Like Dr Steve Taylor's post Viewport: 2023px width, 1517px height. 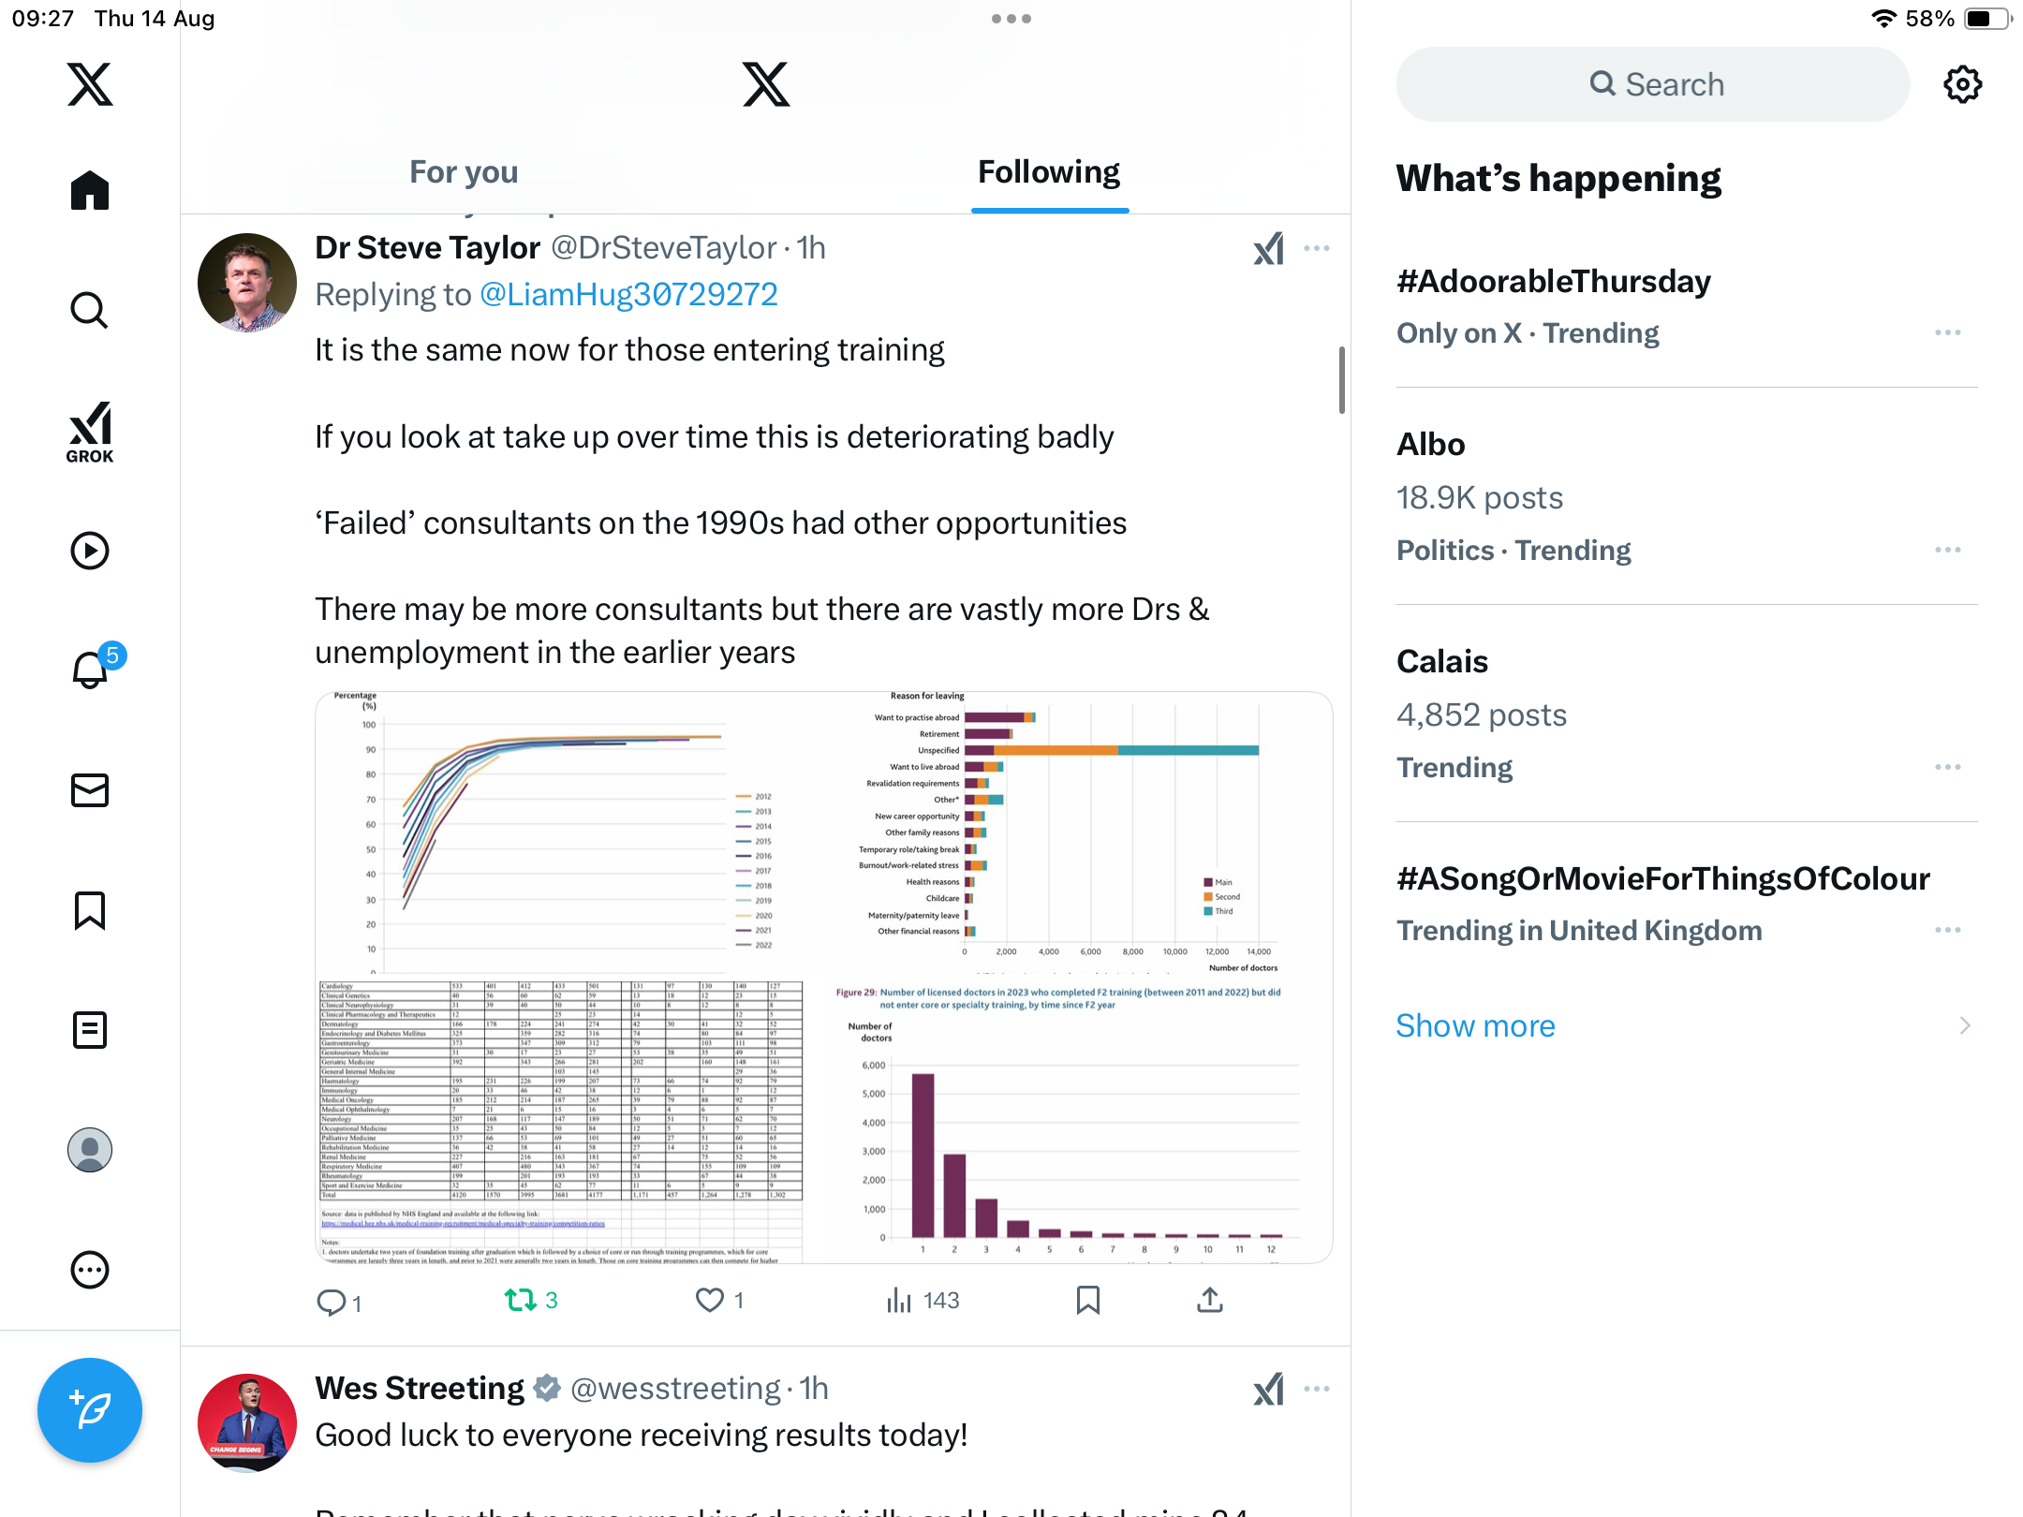click(x=710, y=1300)
